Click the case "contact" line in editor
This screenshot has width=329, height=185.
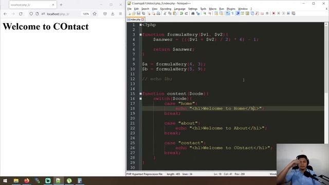coord(185,143)
